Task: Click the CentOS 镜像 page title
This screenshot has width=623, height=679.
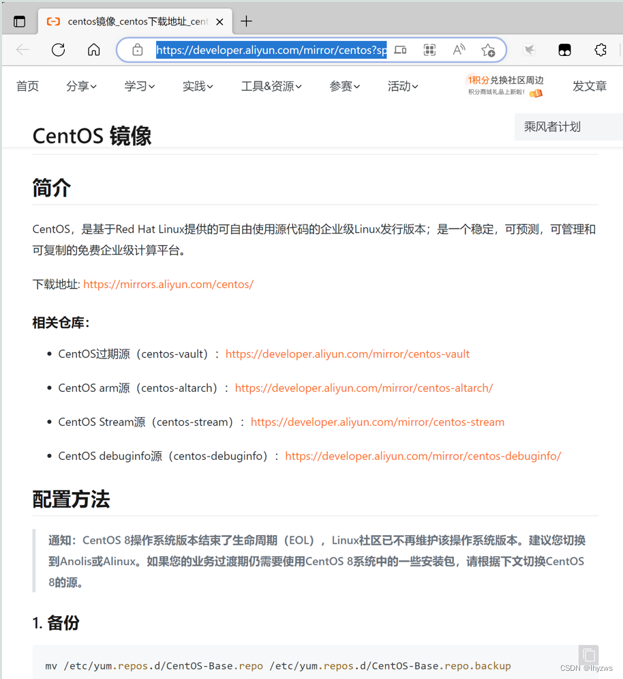Action: click(92, 136)
